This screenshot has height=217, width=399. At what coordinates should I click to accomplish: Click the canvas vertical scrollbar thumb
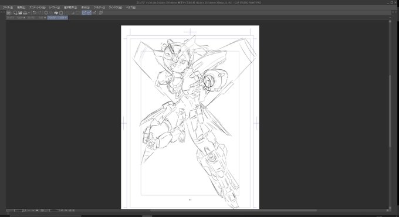[x=390, y=111]
